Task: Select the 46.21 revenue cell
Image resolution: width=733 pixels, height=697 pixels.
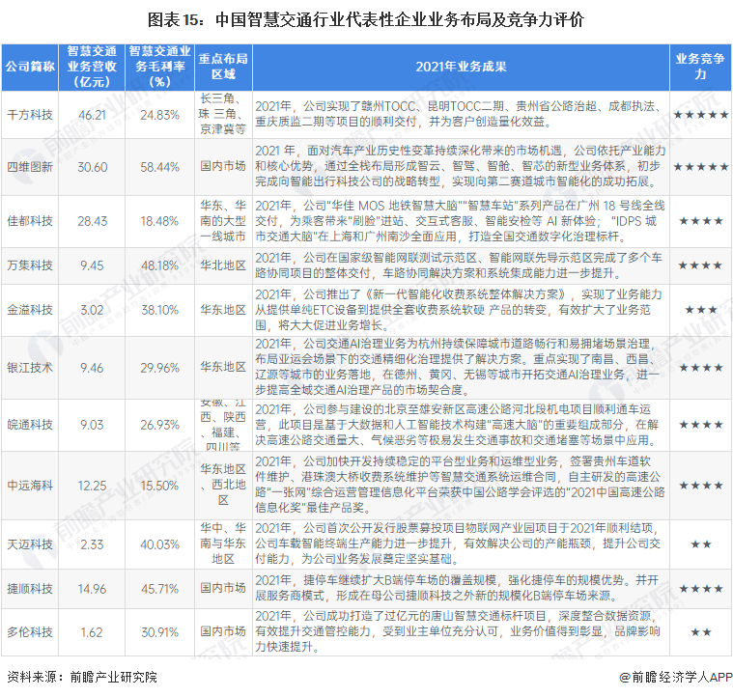Action: [92, 115]
